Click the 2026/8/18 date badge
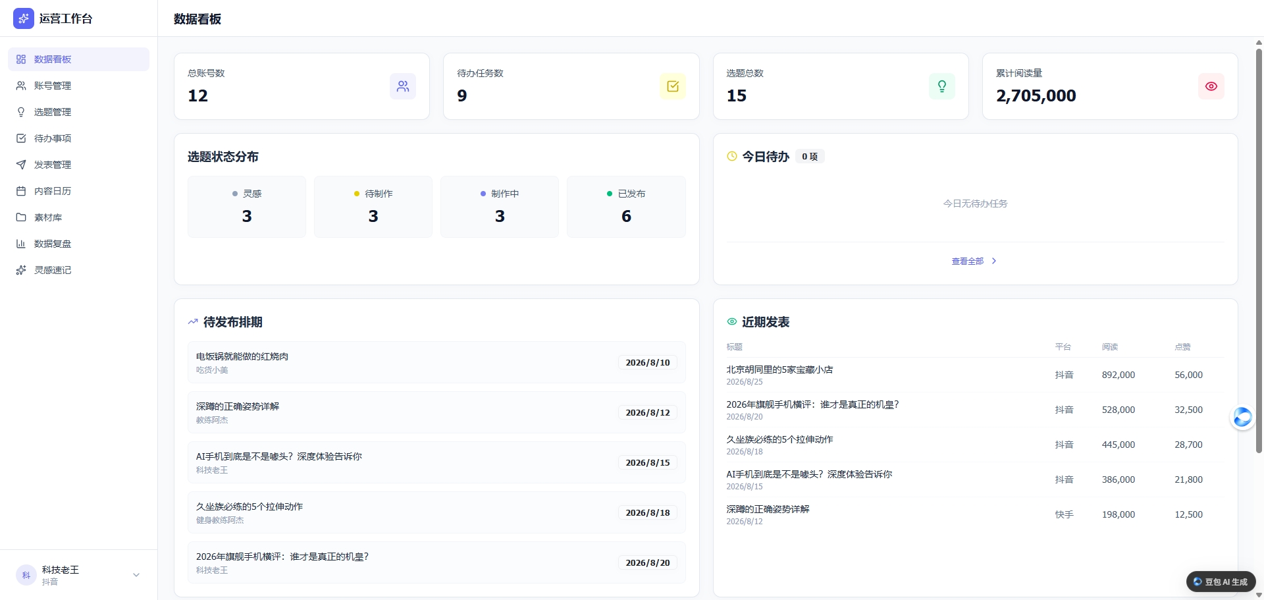Viewport: 1264px width, 600px height. tap(648, 512)
